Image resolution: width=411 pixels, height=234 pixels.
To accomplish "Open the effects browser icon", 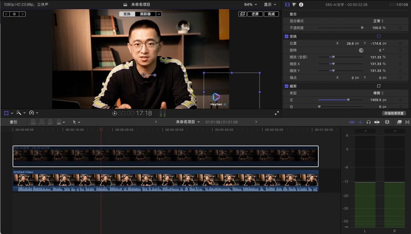I will pos(399,122).
